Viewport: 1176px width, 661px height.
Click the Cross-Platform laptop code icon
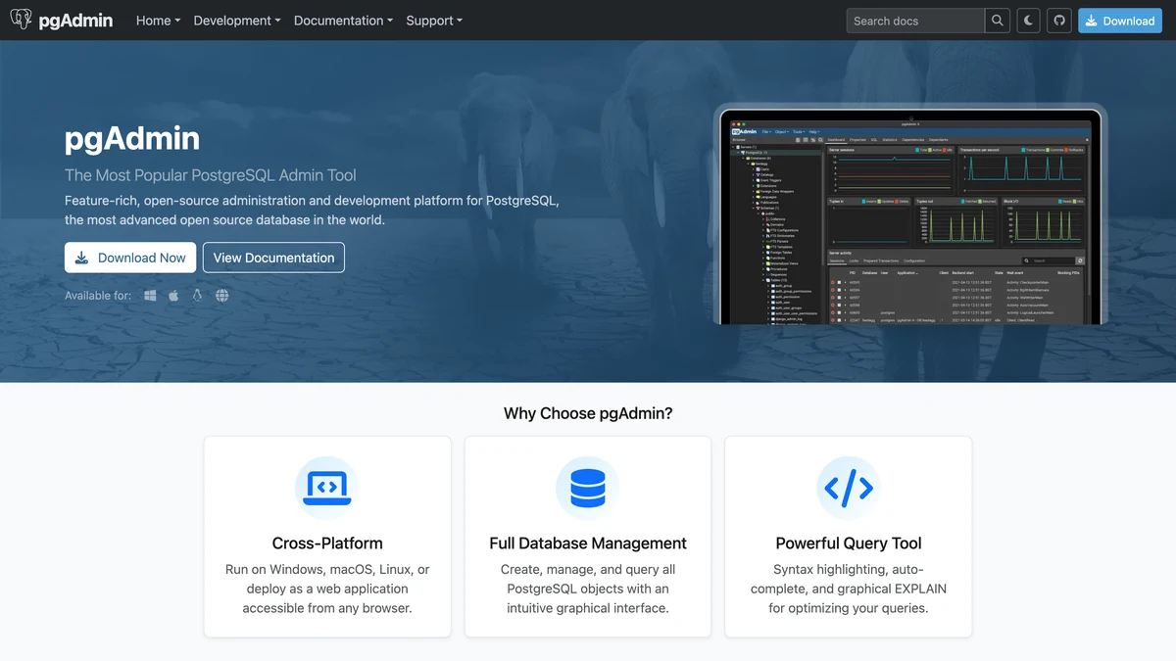coord(327,487)
